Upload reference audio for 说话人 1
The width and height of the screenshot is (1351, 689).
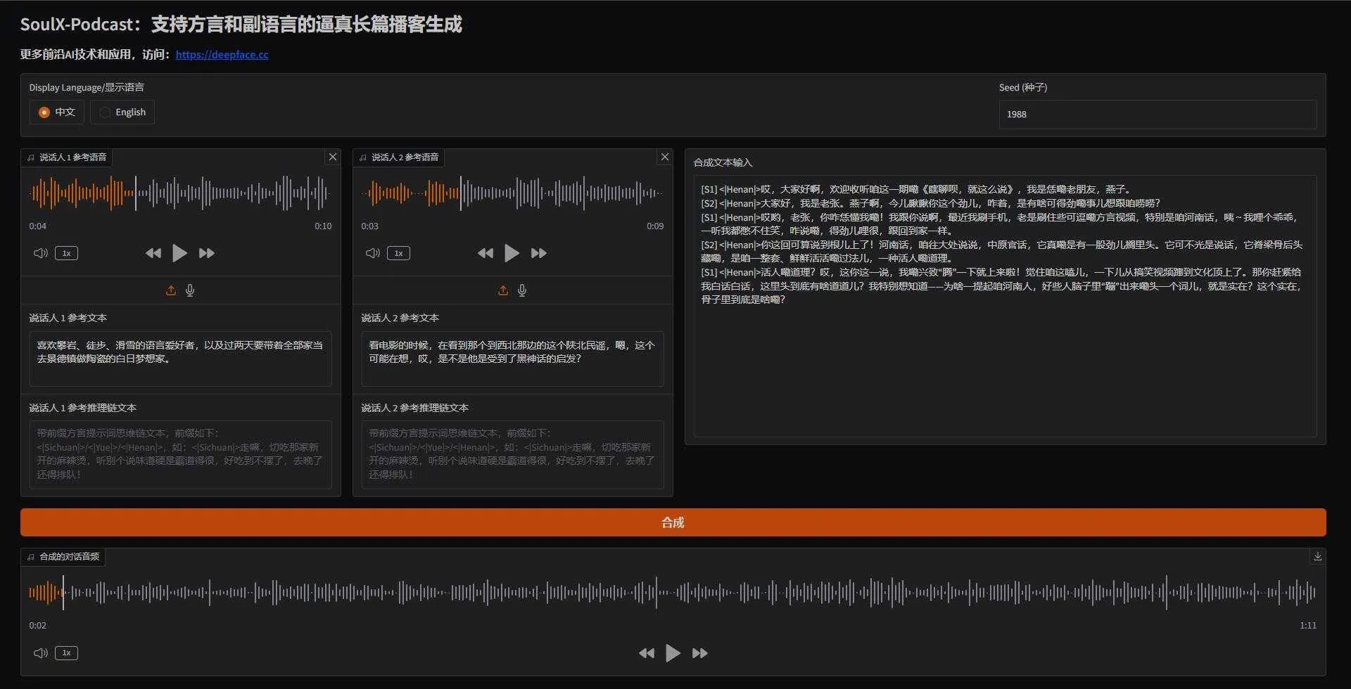coord(170,290)
